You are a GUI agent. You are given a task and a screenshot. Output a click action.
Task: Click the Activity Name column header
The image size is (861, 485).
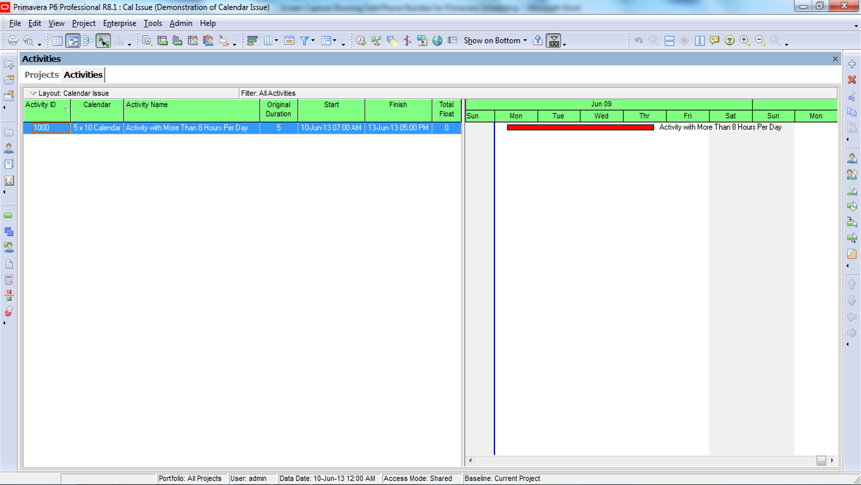[x=192, y=110]
